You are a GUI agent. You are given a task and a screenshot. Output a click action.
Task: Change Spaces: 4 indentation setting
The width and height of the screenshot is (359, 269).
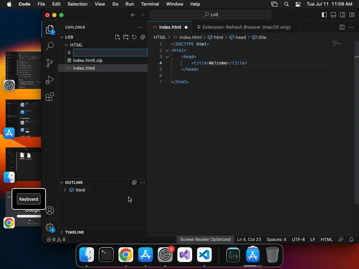pos(276,240)
